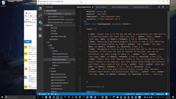Click the errors and warnings count in status bar
Viewport: 176px width, 99px height.
point(54,94)
